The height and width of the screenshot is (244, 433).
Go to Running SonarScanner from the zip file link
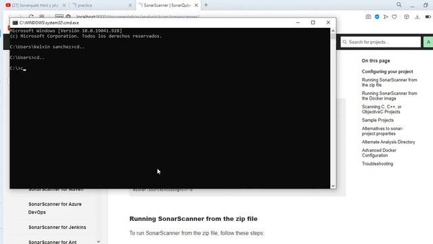[x=390, y=83]
